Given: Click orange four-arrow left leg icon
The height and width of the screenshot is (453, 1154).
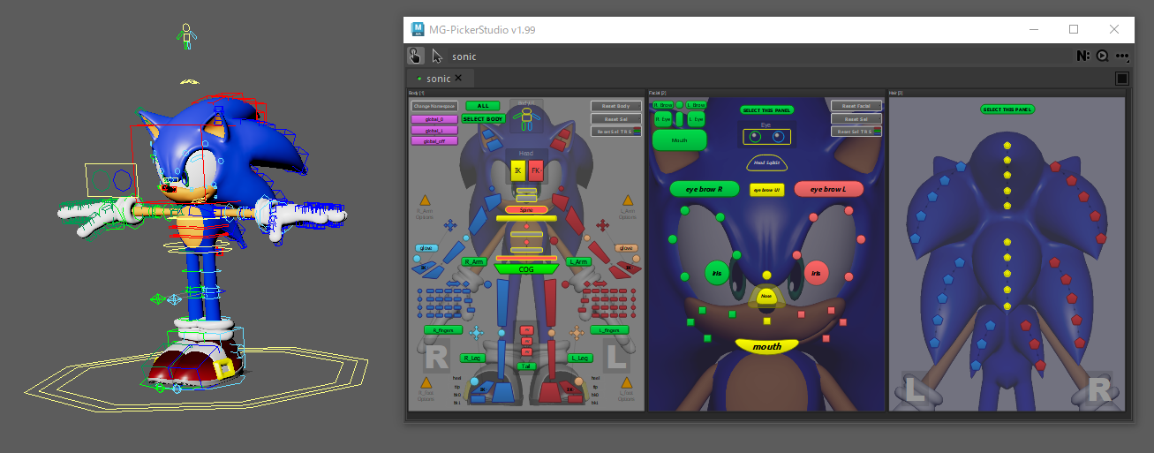Looking at the screenshot, I should point(577,332).
